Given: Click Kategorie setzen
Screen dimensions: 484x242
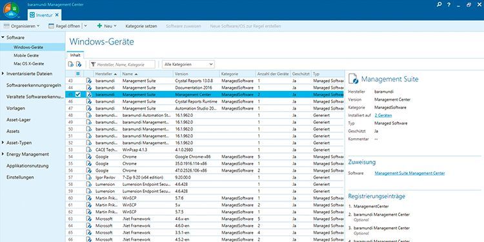Looking at the screenshot, I should pos(141,26).
